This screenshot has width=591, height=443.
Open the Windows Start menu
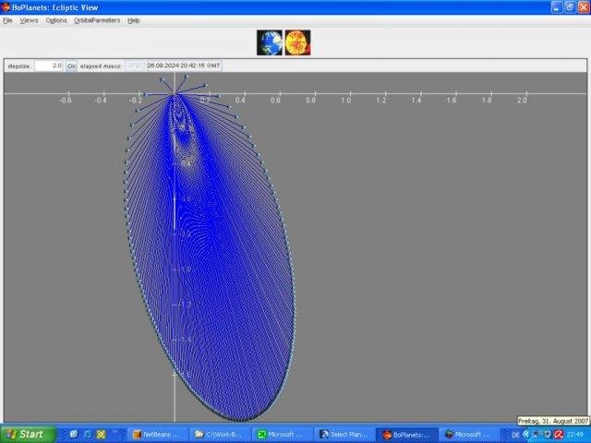[25, 434]
